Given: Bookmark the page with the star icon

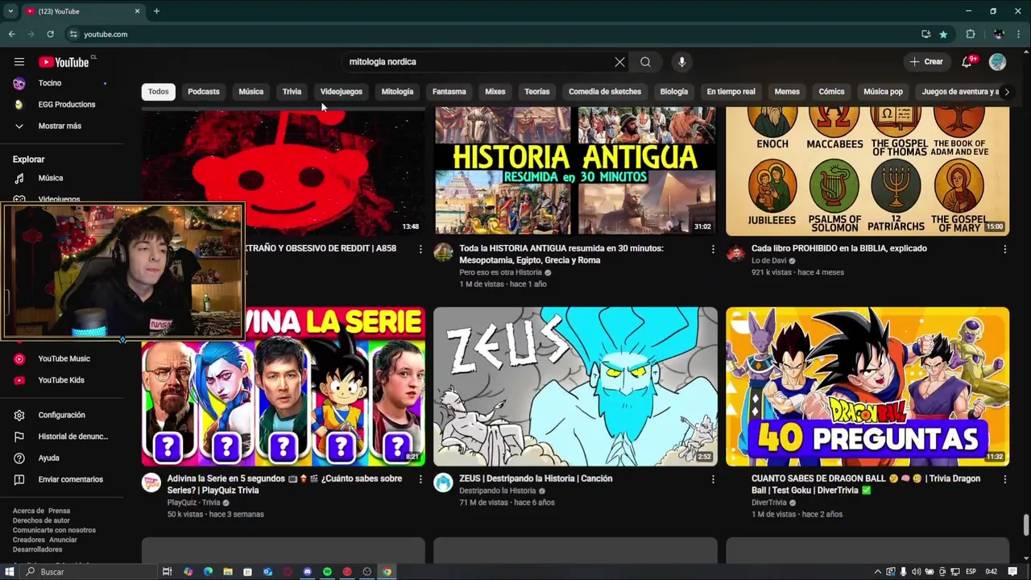Looking at the screenshot, I should (943, 34).
